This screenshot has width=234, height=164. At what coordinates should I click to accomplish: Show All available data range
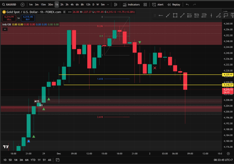click(x=49, y=160)
